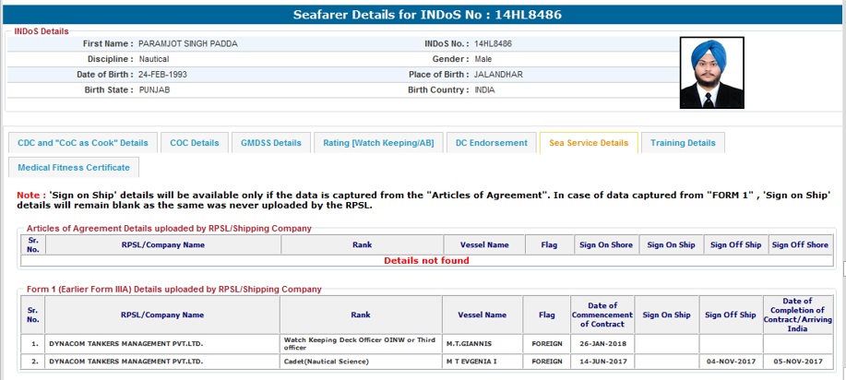Click the Date of Commencement of Contract header
This screenshot has height=380, width=846.
pos(602,315)
